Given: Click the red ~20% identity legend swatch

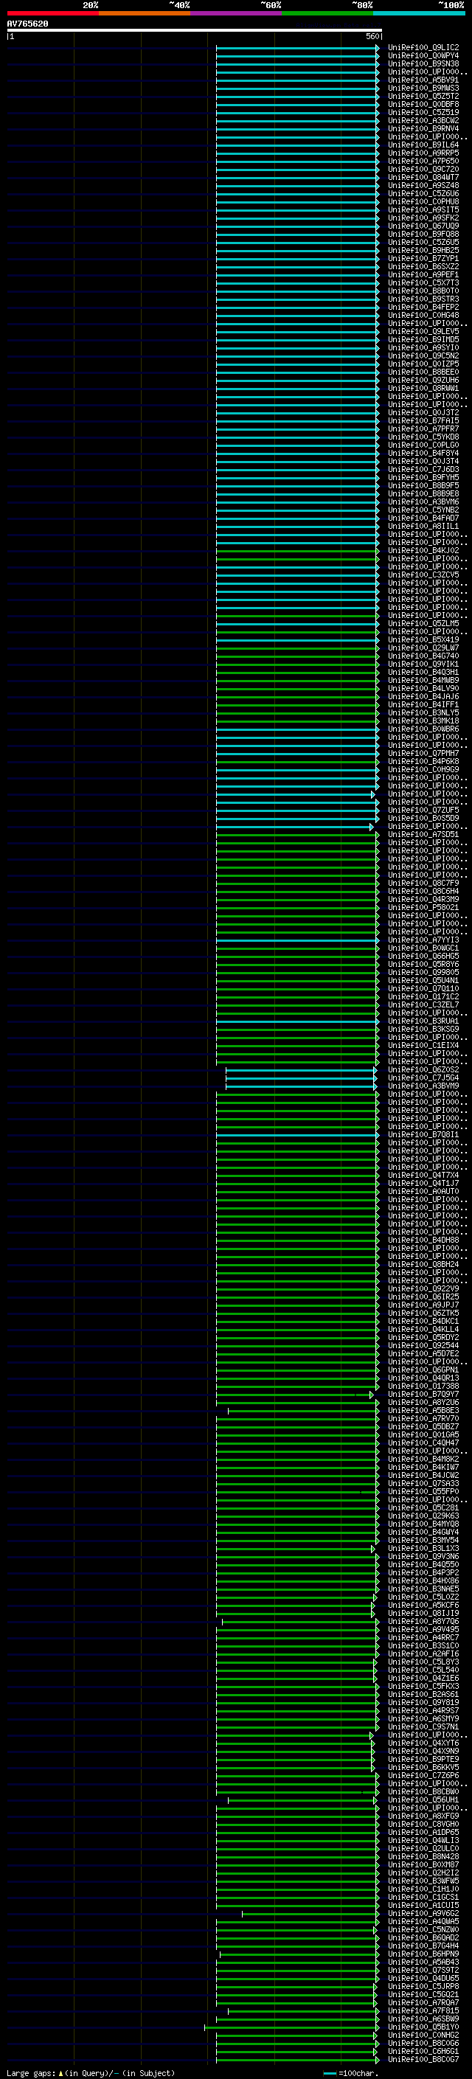Looking at the screenshot, I should tap(52, 13).
